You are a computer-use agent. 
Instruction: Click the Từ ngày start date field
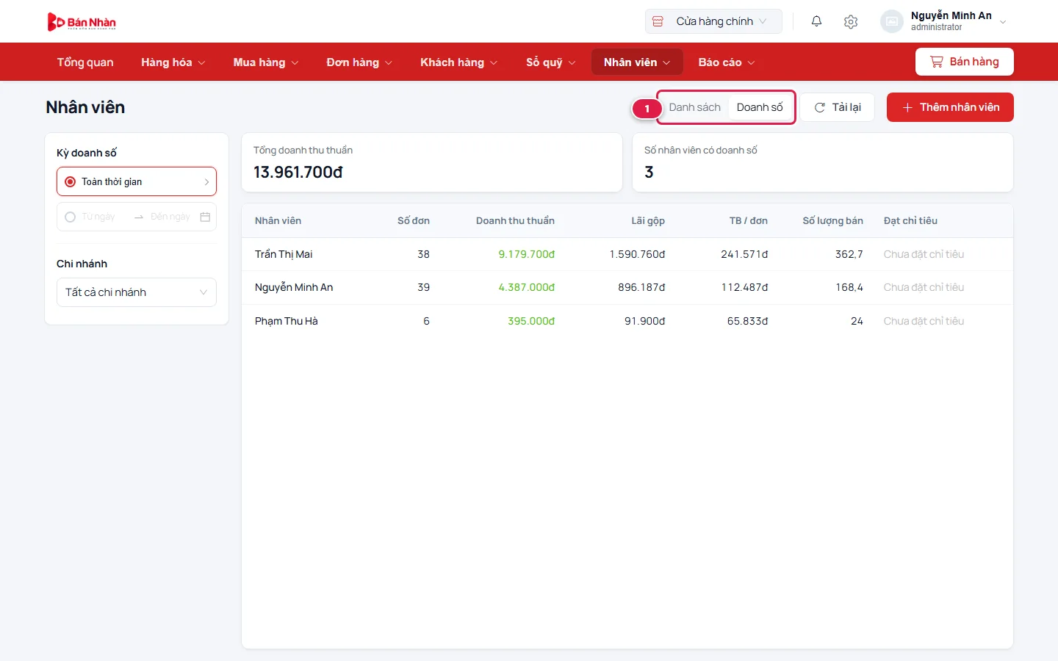(98, 217)
